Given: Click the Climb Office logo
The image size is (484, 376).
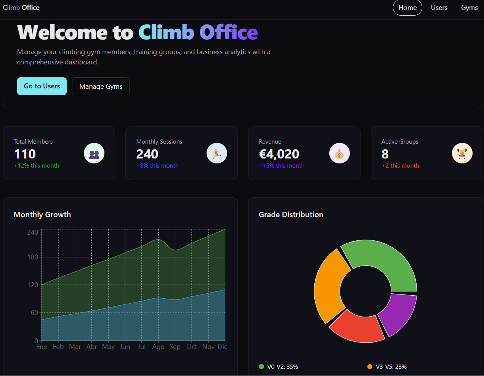Looking at the screenshot, I should click(21, 7).
